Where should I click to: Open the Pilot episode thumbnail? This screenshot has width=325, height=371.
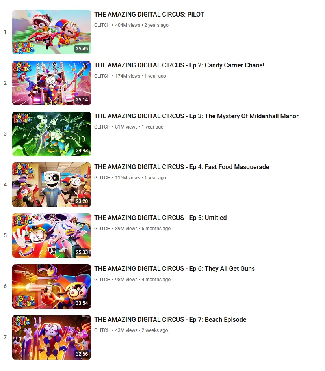point(52,32)
